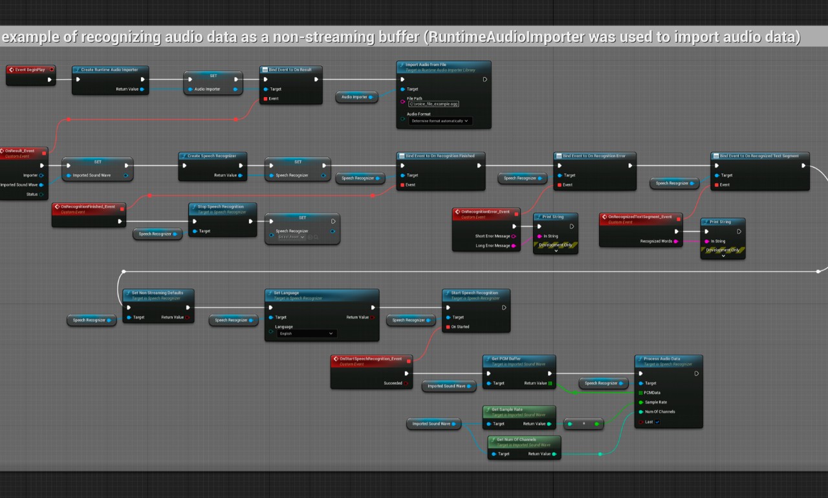The image size is (828, 498).
Task: Click the Speech Recognizer getter beside Stop Speech Recognition
Action: coord(157,234)
